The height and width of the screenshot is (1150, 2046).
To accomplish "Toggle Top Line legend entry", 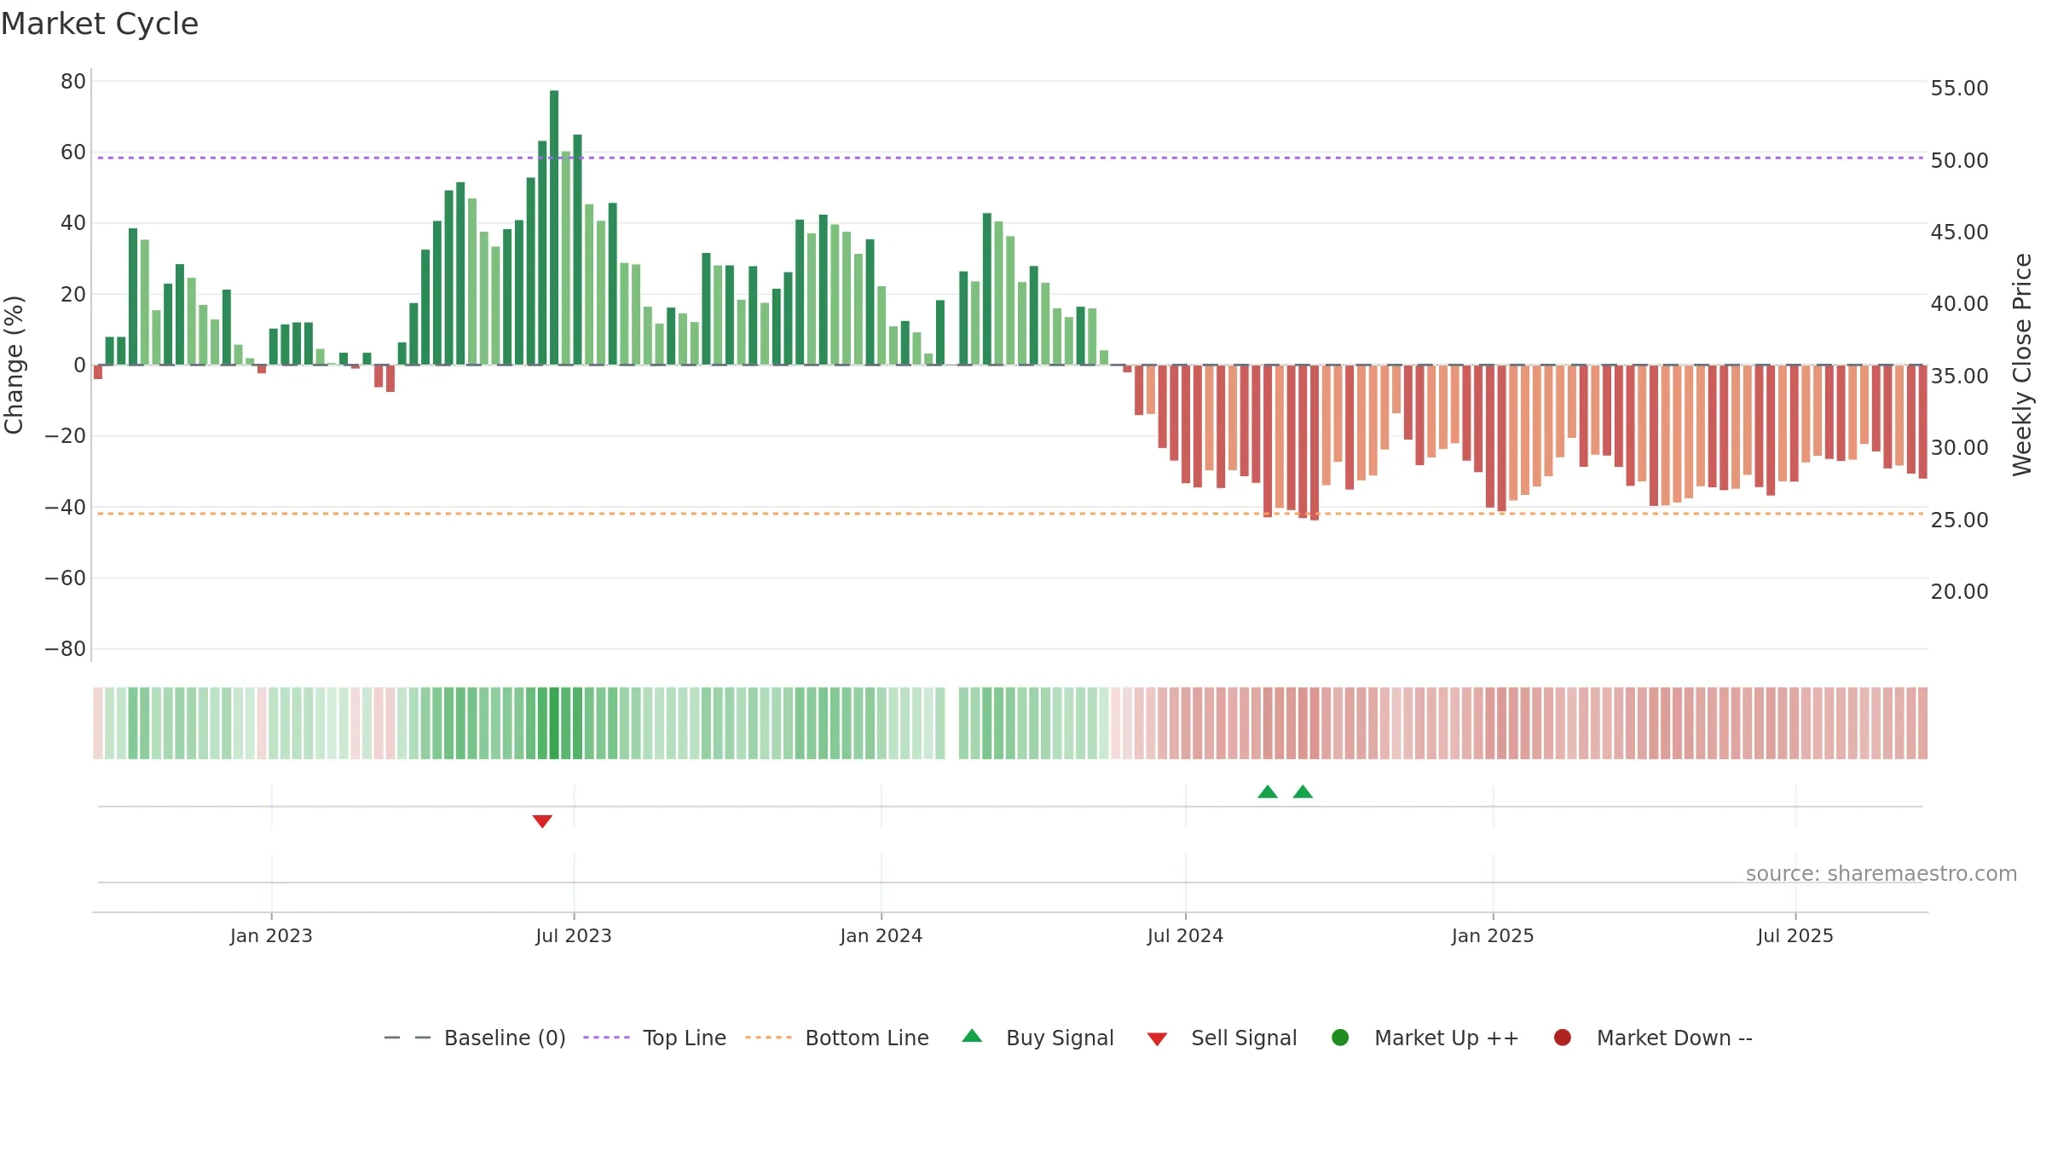I will [655, 1038].
